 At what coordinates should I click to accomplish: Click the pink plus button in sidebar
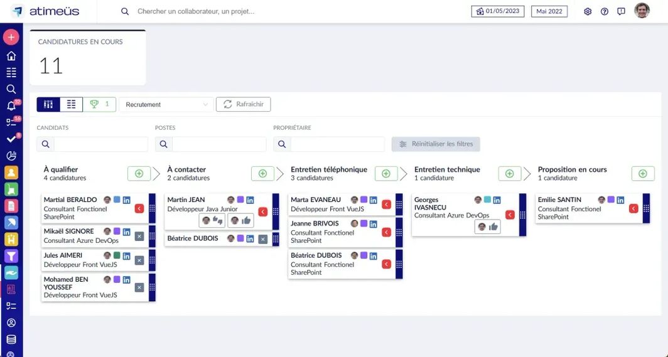(x=11, y=37)
